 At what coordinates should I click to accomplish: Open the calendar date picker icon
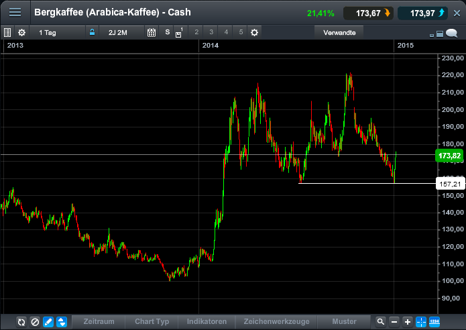[152, 32]
